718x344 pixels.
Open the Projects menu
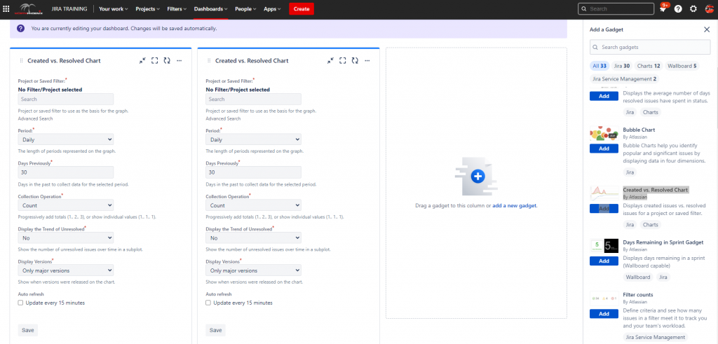pos(147,8)
